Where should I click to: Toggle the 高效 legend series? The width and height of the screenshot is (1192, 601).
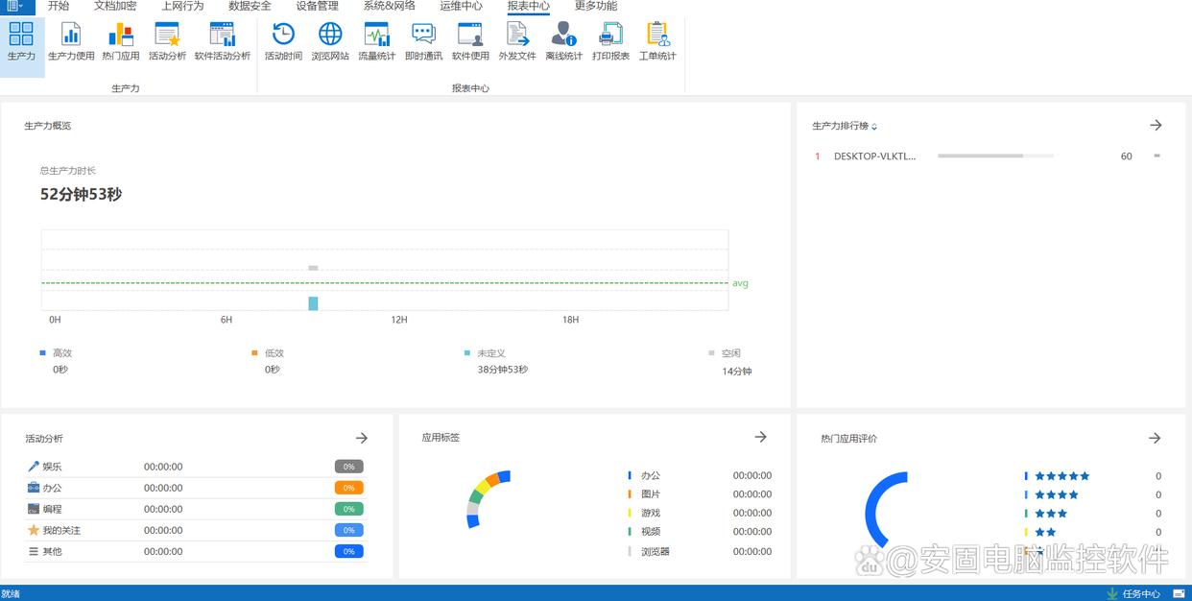(x=56, y=353)
